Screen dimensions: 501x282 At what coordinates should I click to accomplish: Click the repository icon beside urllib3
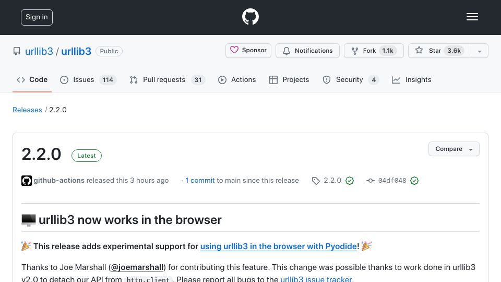click(17, 51)
